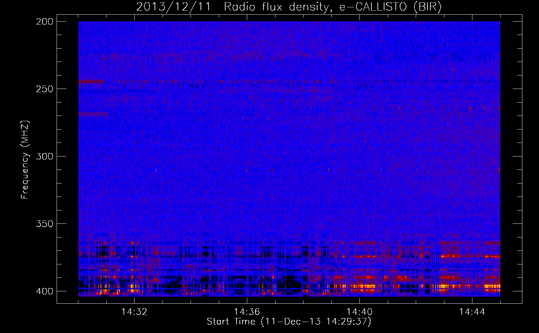
Task: Click the plot title "2013/12/11 Radio flux density, e-CALLISTO (BIR)"
Action: (x=289, y=7)
